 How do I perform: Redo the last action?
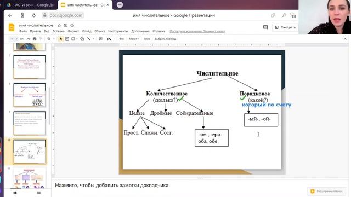click(x=28, y=39)
